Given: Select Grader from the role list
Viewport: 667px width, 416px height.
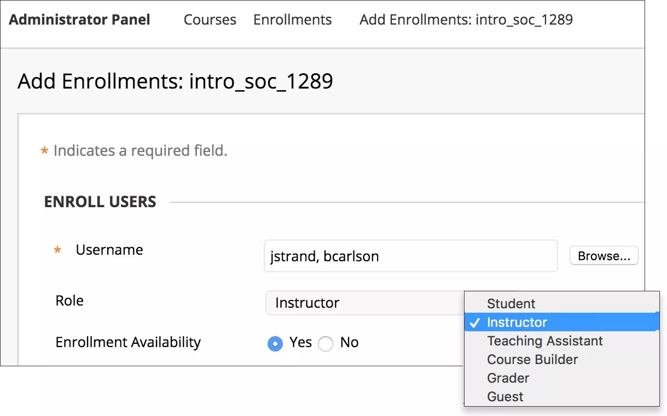Looking at the screenshot, I should tap(508, 378).
